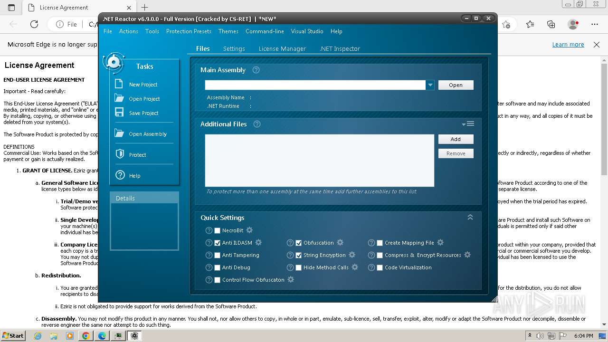Reload the page in Edge
The height and width of the screenshot is (342, 608).
pyautogui.click(x=34, y=24)
